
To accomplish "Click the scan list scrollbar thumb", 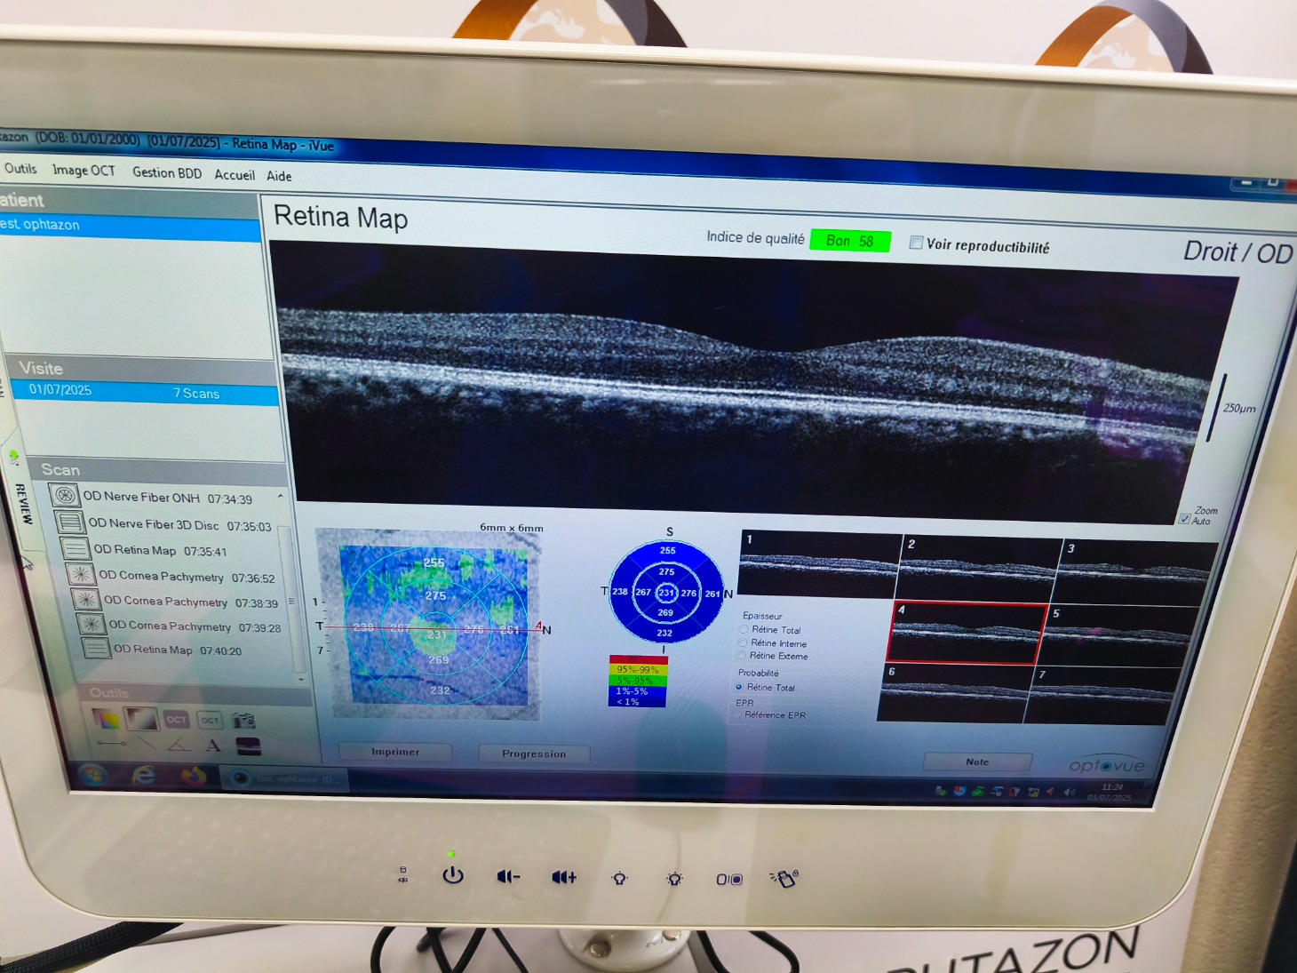I will click(290, 601).
